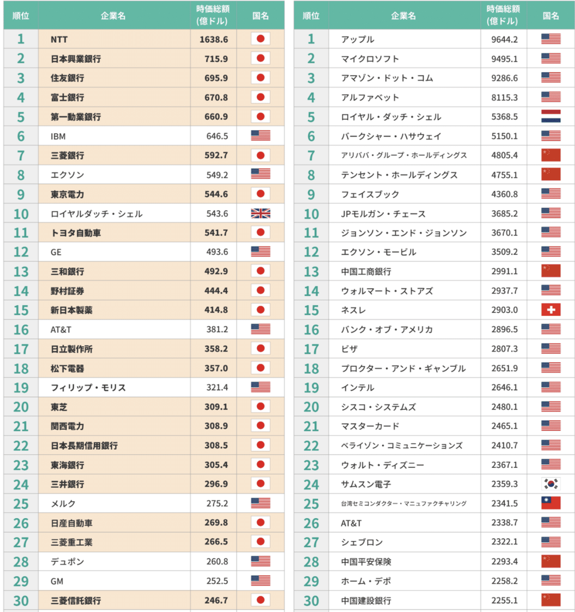Click the China flag in the テンセント row

tap(551, 174)
